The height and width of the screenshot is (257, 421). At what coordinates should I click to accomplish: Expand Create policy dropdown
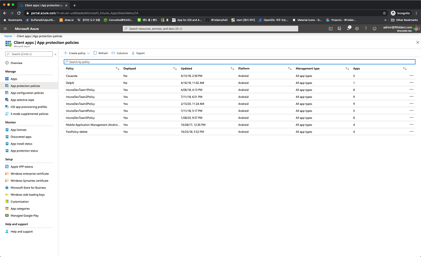77,53
